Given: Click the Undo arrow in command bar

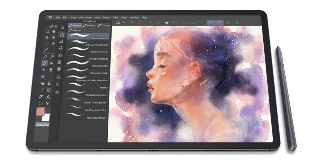Looking at the screenshot, I should coord(132,23).
